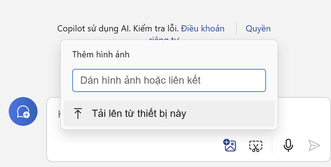The width and height of the screenshot is (331, 167).
Task: Open the "Quyền" privacy link
Action: 258,28
